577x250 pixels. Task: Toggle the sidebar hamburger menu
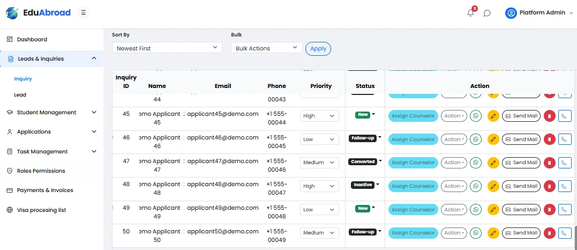84,12
